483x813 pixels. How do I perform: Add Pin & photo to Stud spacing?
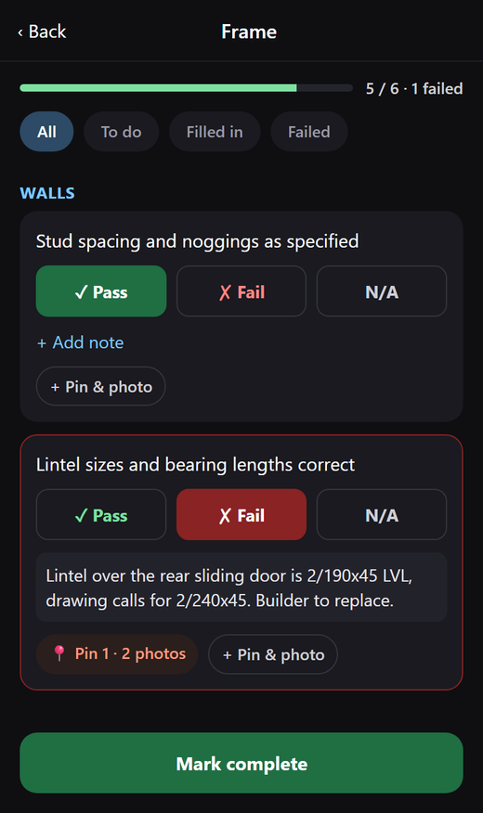click(x=100, y=386)
